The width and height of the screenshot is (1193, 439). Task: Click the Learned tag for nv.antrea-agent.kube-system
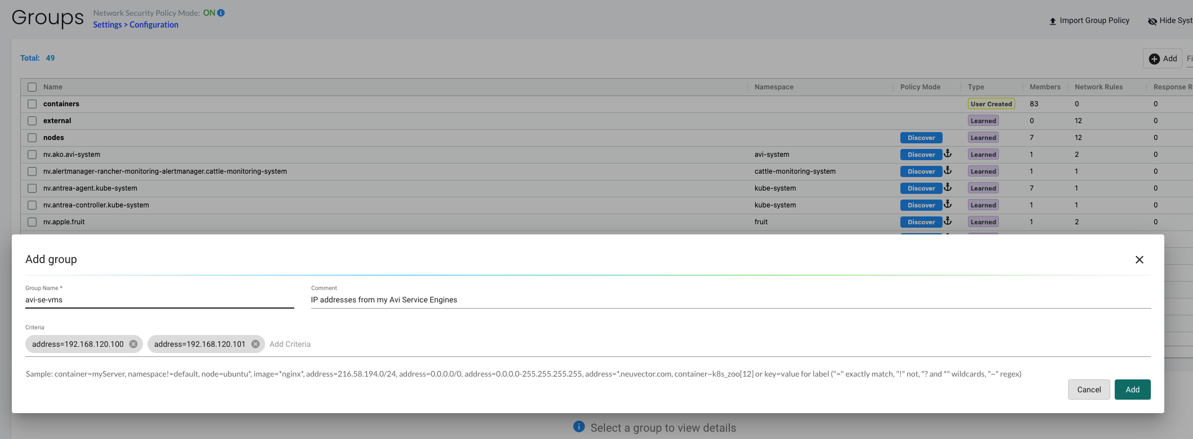coord(983,188)
